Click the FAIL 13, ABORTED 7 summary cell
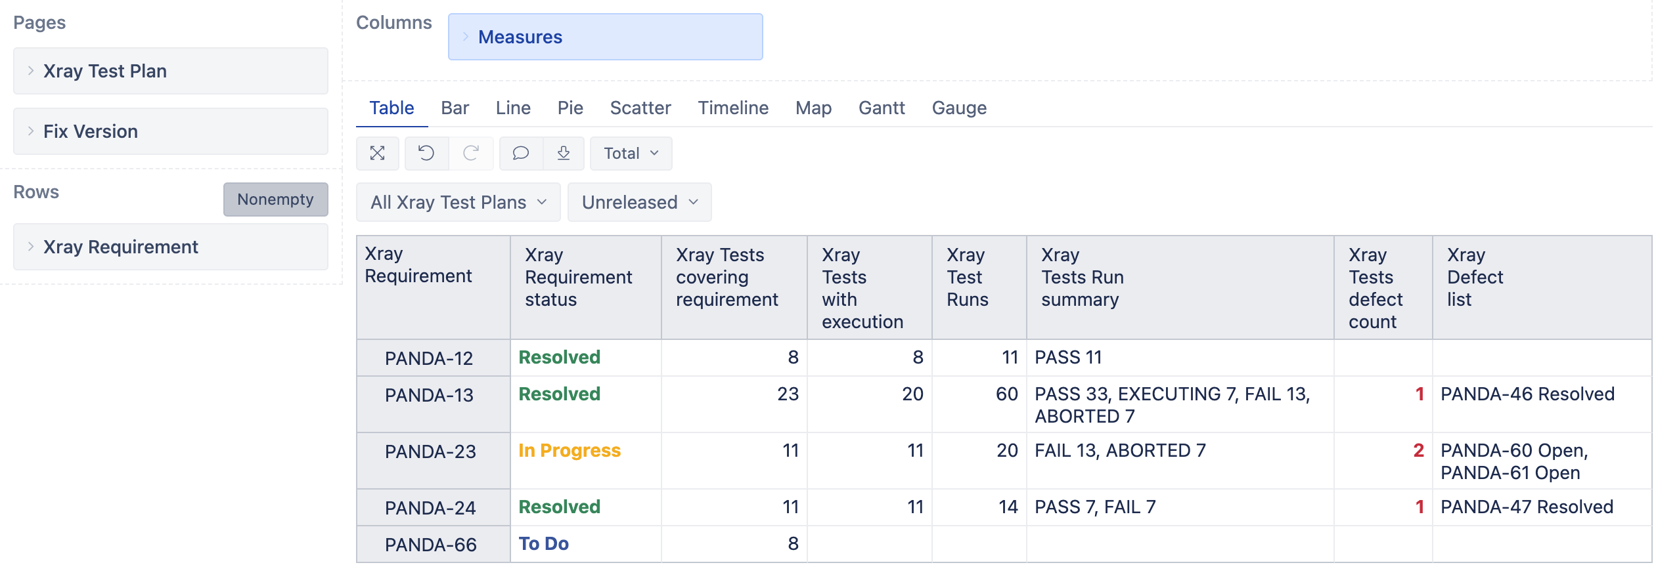This screenshot has width=1679, height=588. coord(1180,461)
